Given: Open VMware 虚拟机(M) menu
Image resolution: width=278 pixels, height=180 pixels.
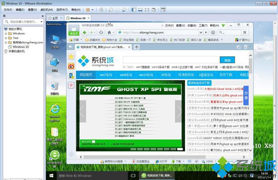Looking at the screenshot, I should click(46, 10).
